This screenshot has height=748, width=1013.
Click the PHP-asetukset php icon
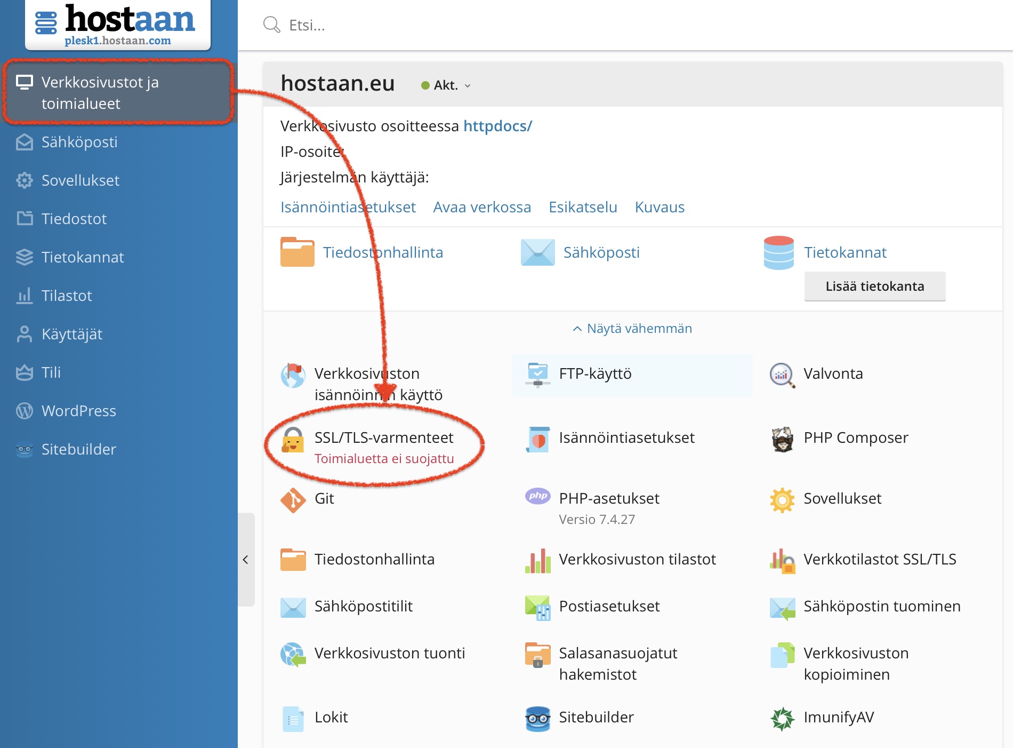pos(537,496)
